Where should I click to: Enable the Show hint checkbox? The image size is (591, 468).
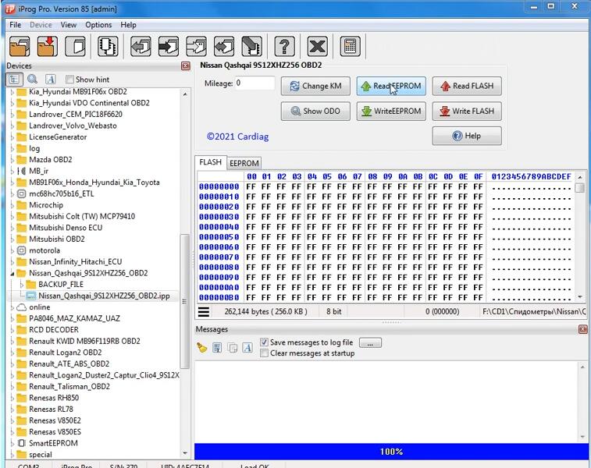(x=69, y=80)
